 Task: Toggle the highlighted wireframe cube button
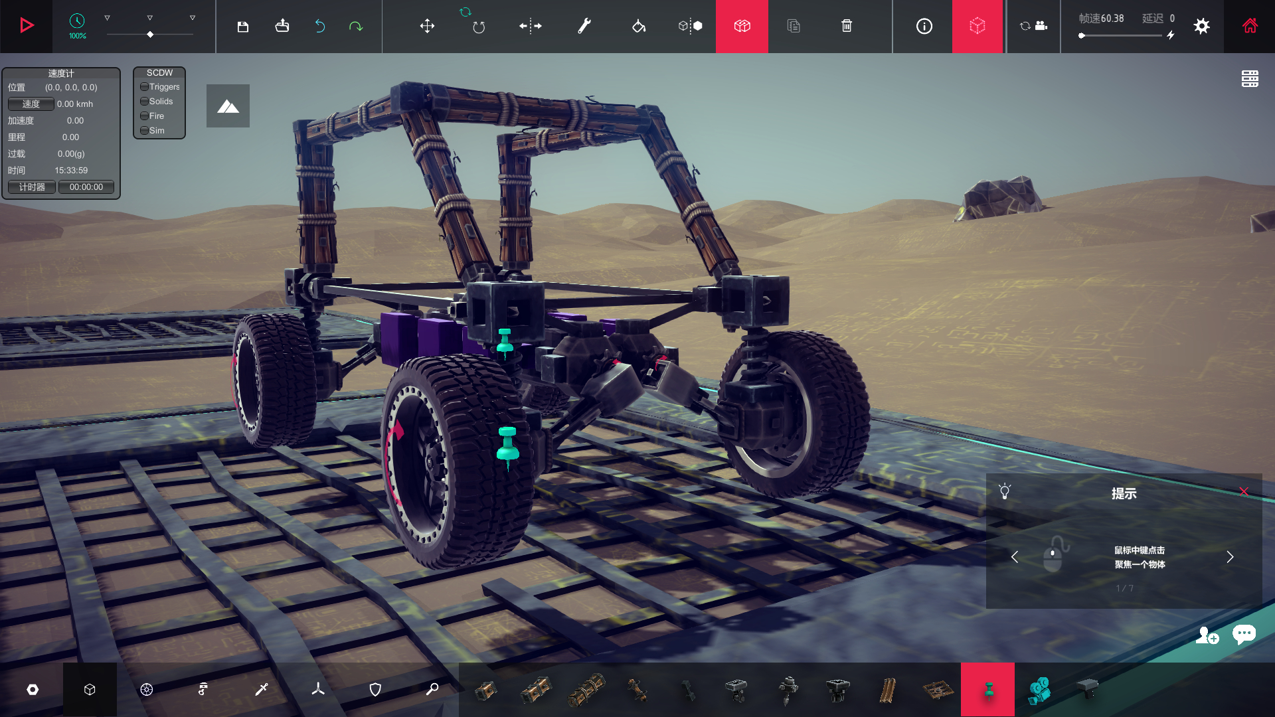pyautogui.click(x=977, y=26)
